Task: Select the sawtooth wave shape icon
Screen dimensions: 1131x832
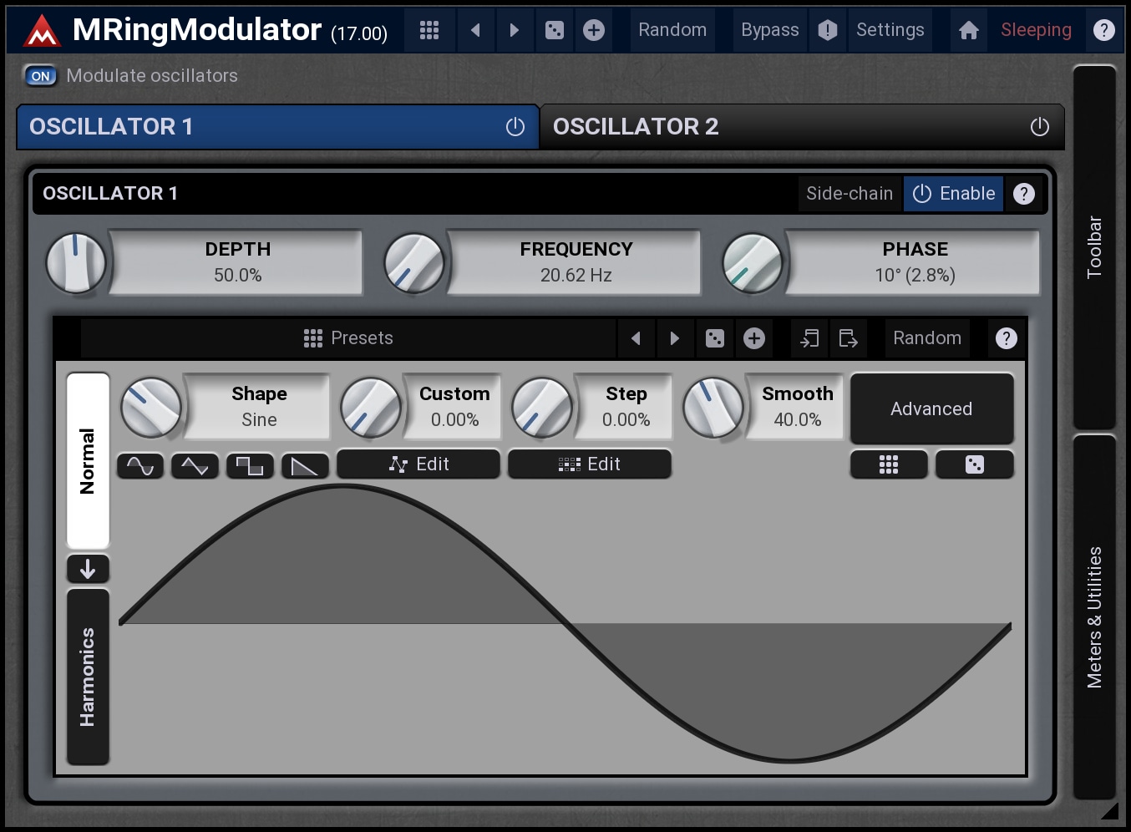Action: [304, 465]
